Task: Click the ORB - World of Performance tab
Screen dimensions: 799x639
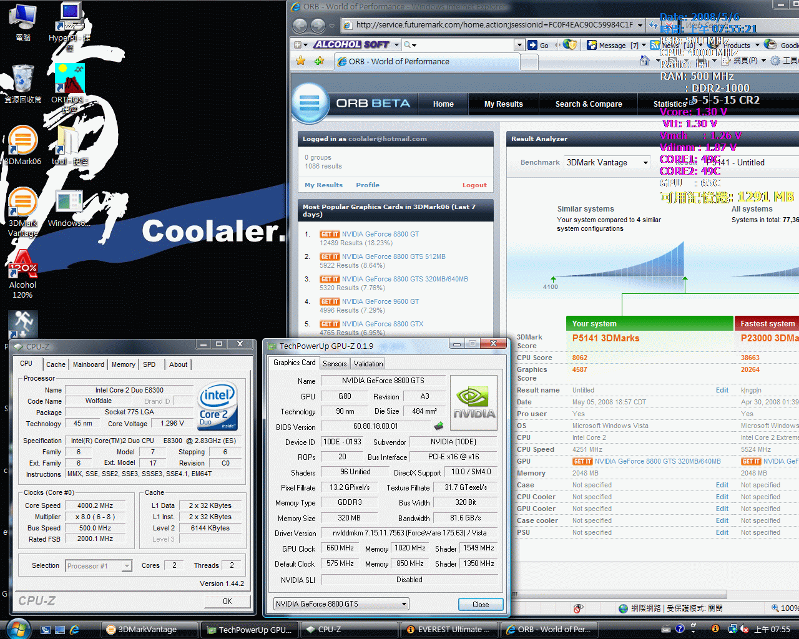Action: pos(426,61)
